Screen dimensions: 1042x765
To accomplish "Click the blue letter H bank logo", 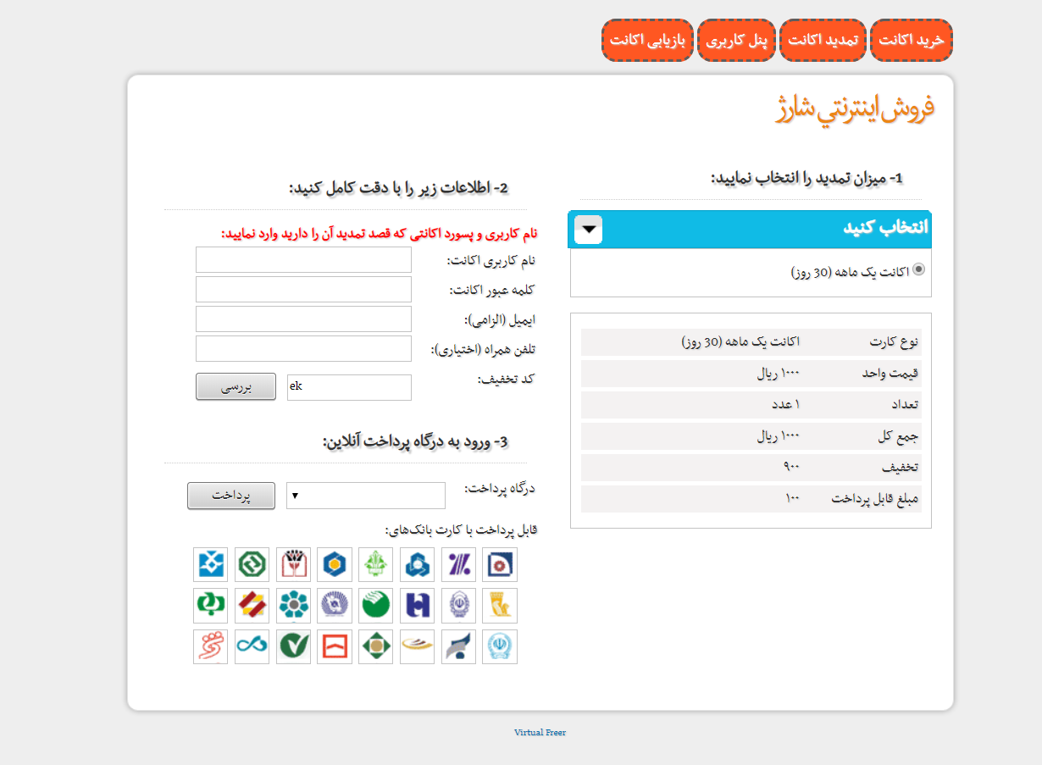I will coord(418,606).
